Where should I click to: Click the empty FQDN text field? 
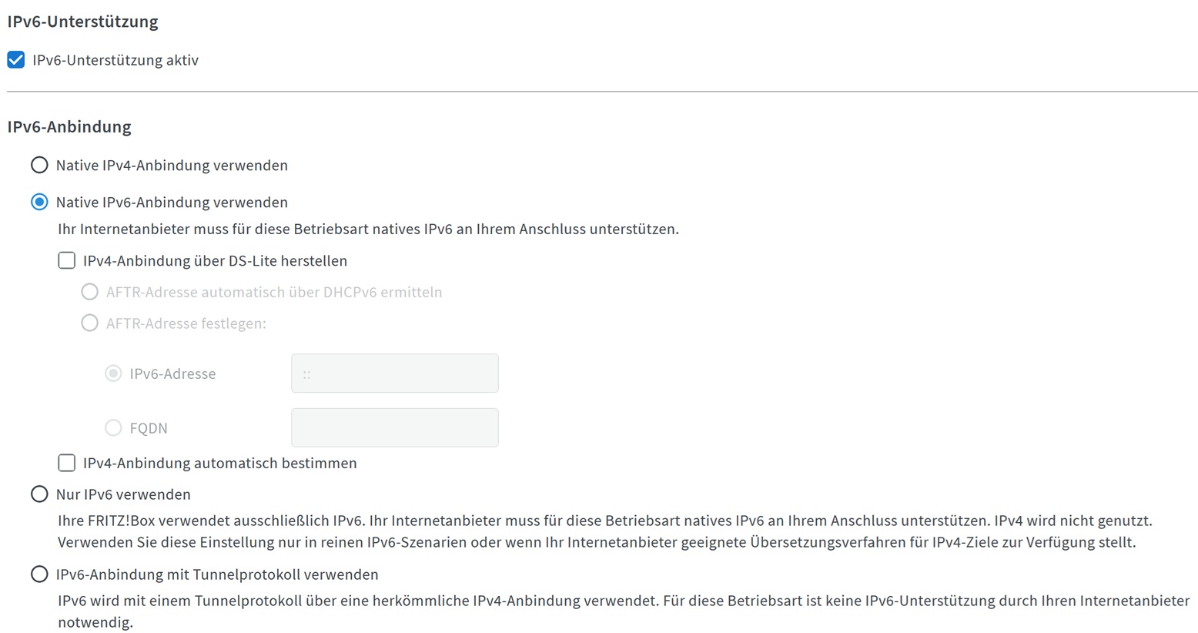[x=395, y=427]
